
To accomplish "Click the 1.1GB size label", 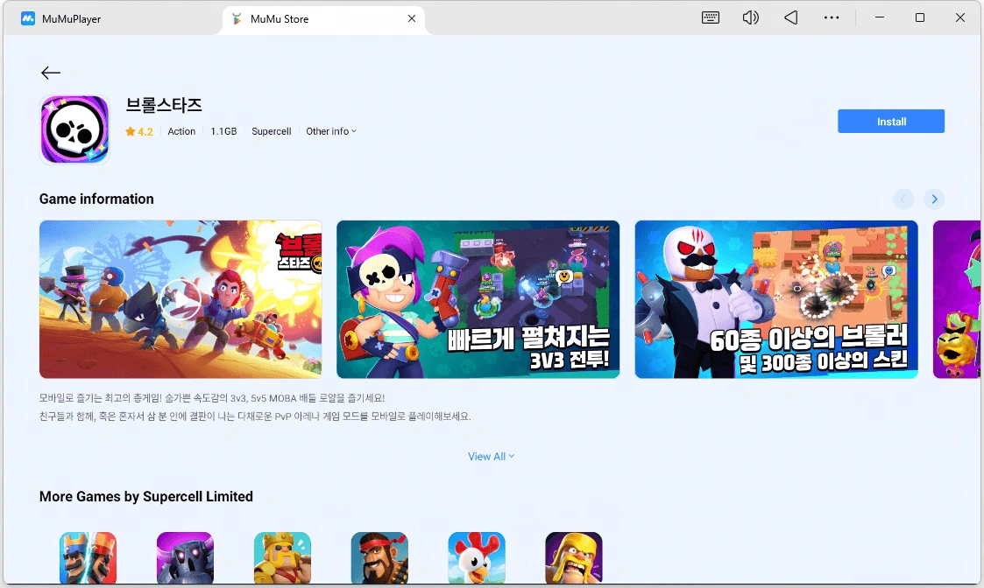I will coord(223,131).
